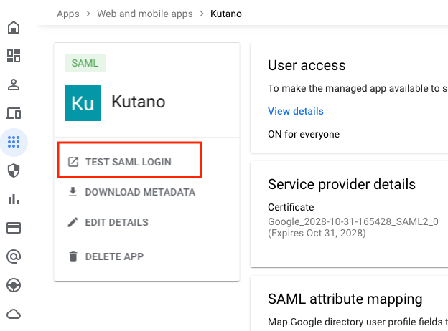Go to Apps breadcrumb link
Image resolution: width=448 pixels, height=331 pixels.
[68, 14]
